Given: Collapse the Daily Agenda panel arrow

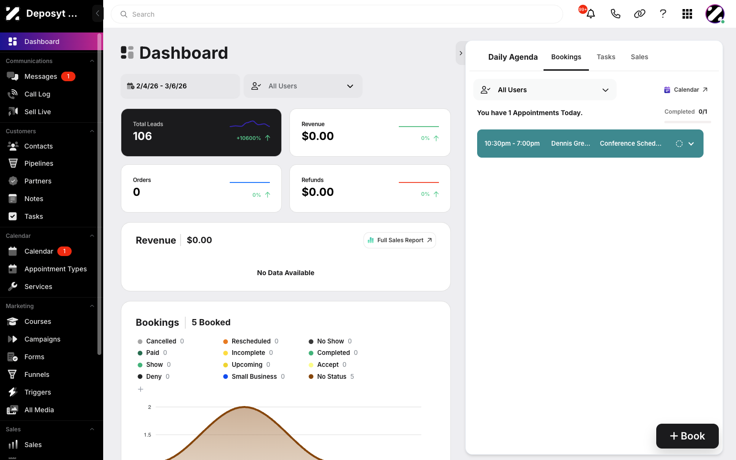Looking at the screenshot, I should (x=460, y=53).
